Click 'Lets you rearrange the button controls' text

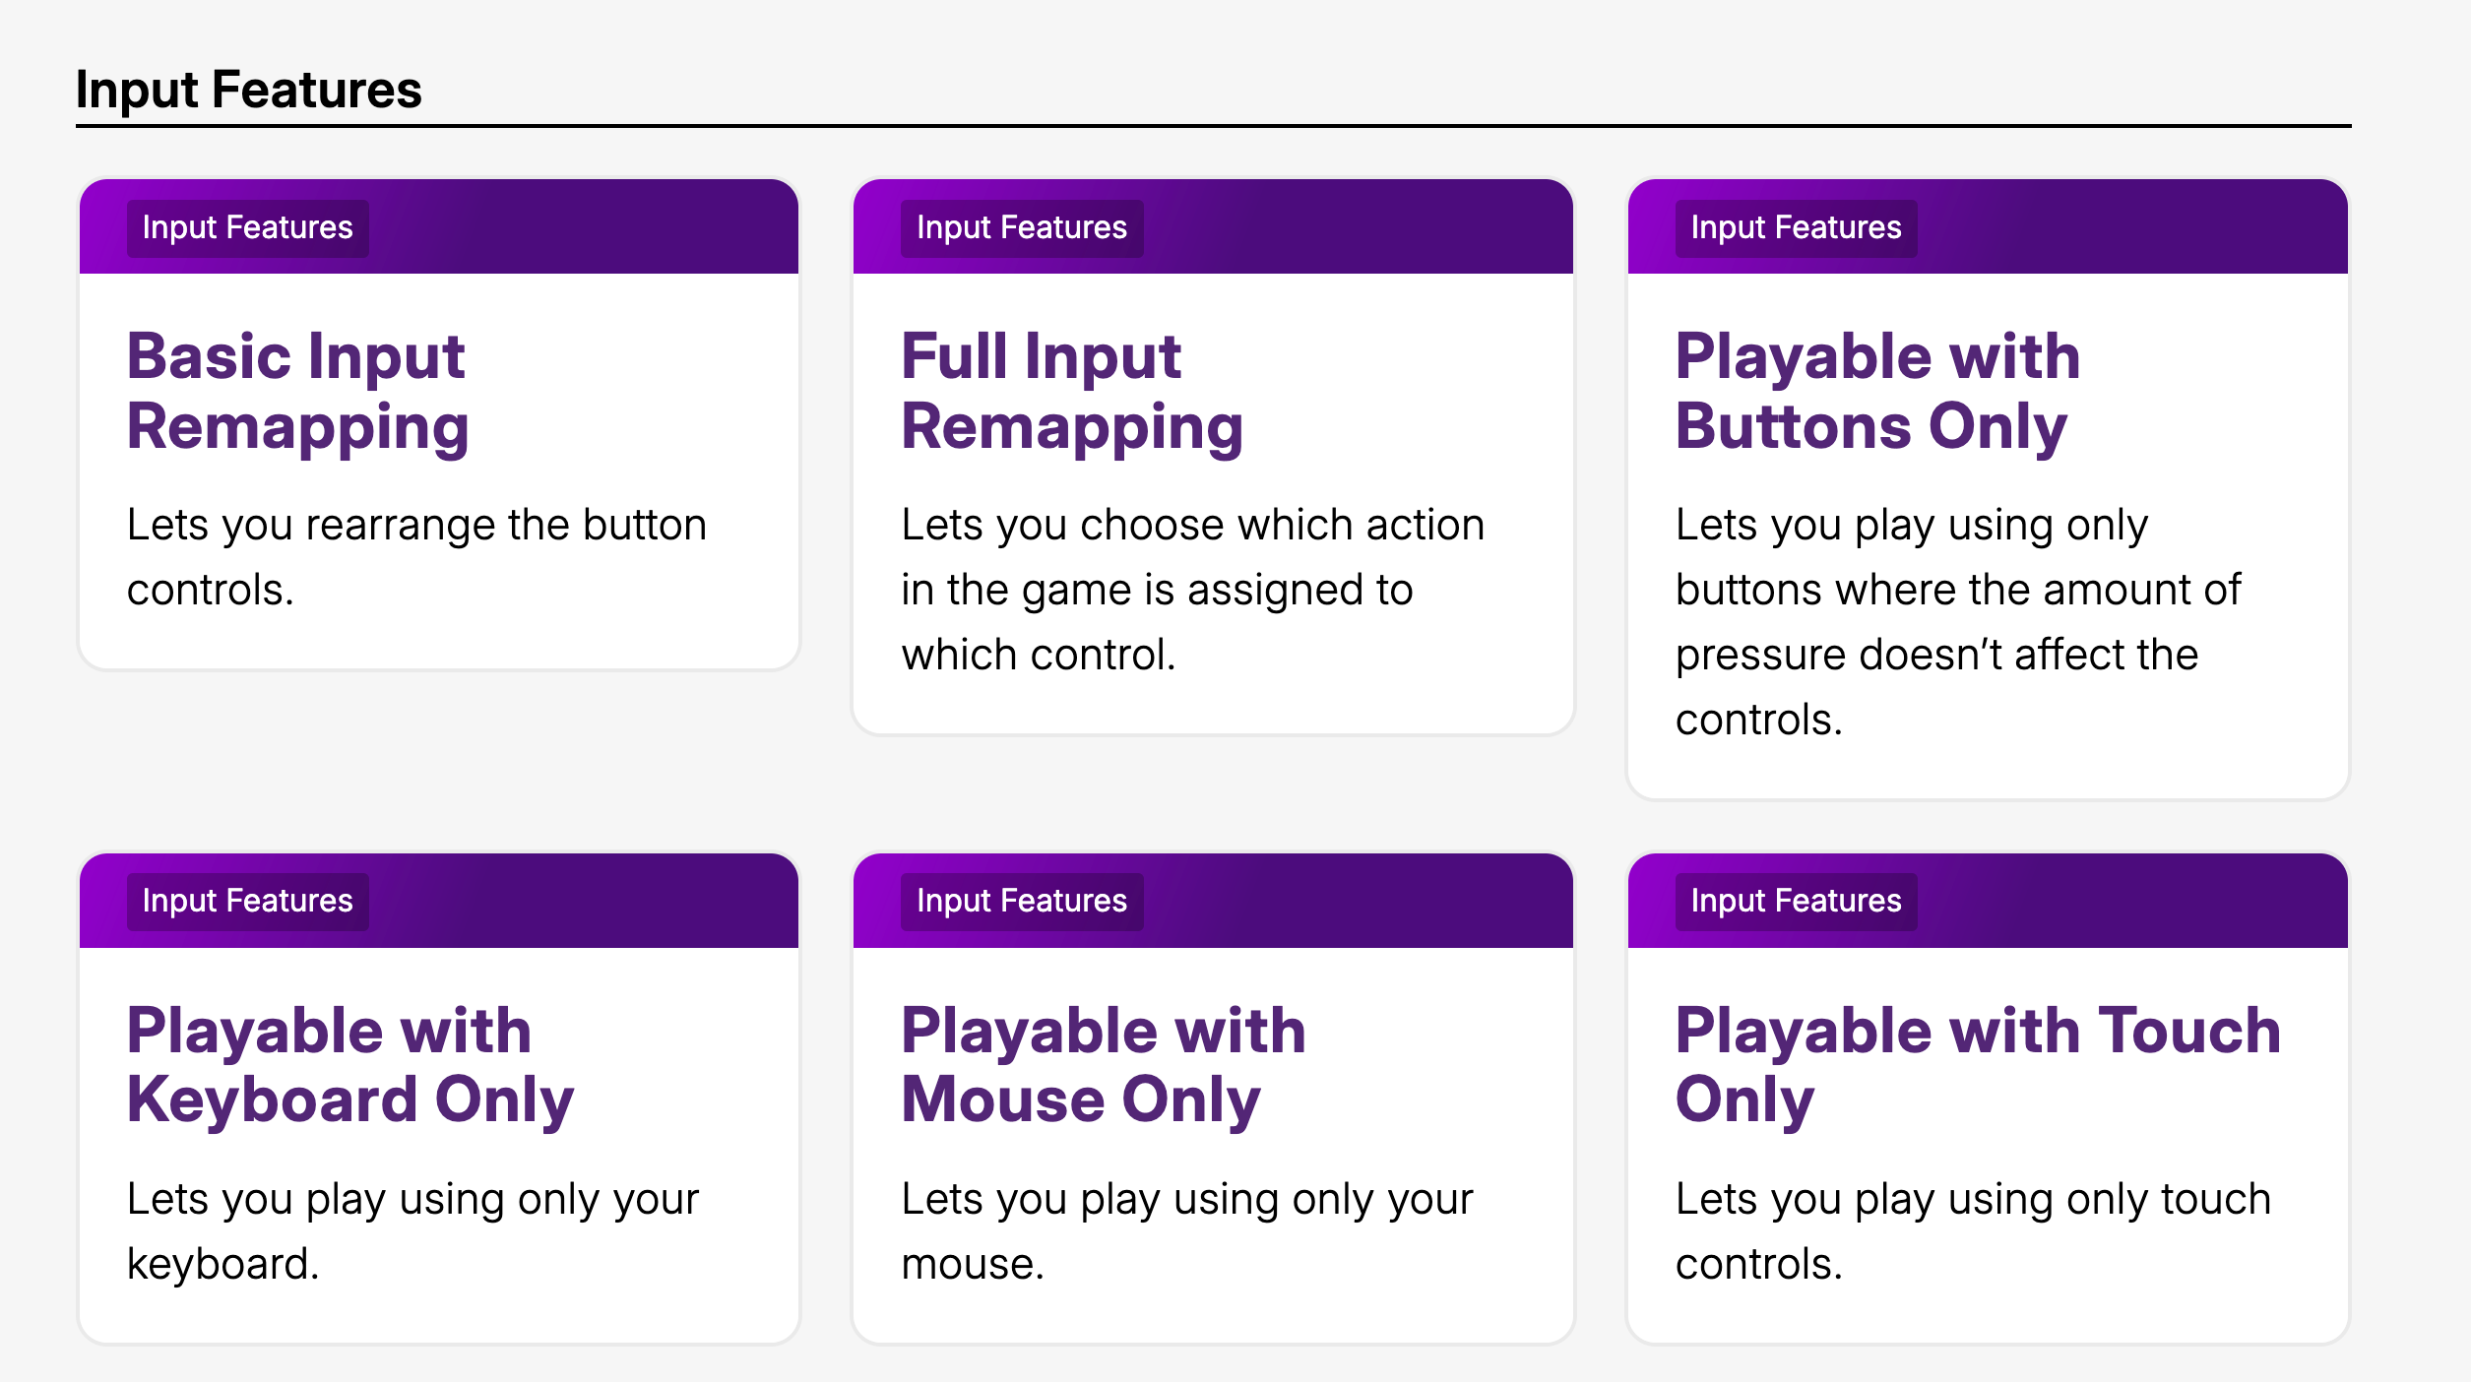(x=415, y=557)
